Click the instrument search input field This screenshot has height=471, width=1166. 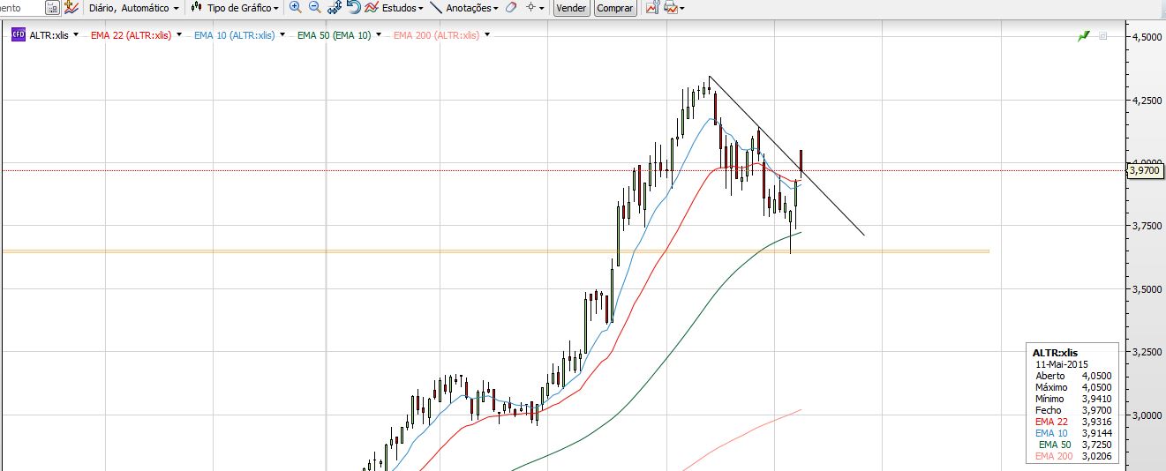(21, 8)
